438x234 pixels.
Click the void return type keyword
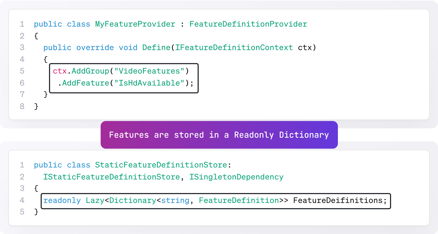pyautogui.click(x=128, y=48)
